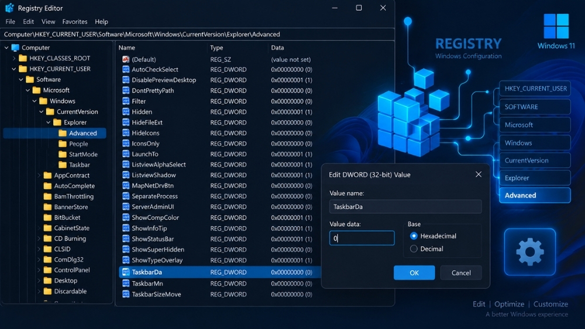This screenshot has width=585, height=329.
Task: Expand the AppContract key node
Action: point(39,175)
